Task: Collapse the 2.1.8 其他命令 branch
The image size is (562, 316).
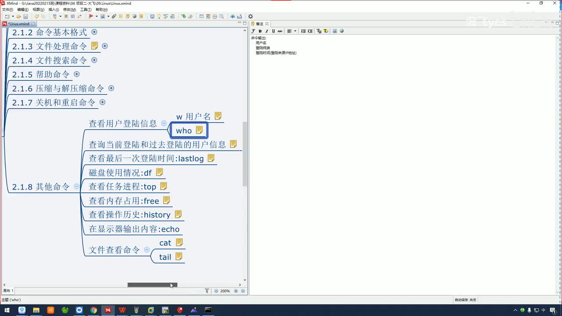Action: (76, 187)
